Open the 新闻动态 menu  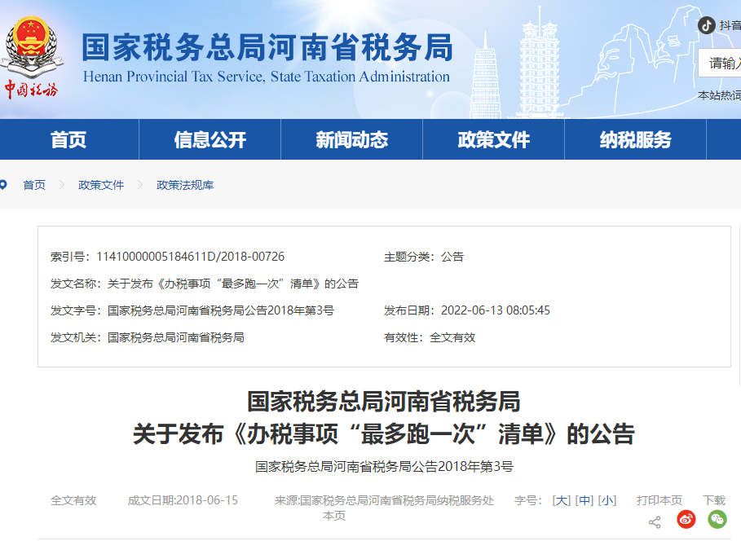352,139
